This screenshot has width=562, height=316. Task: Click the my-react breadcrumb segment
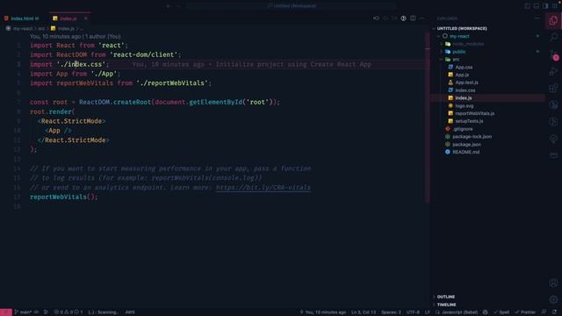pos(23,28)
